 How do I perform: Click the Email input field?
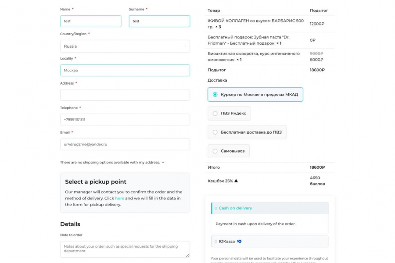[x=125, y=144]
